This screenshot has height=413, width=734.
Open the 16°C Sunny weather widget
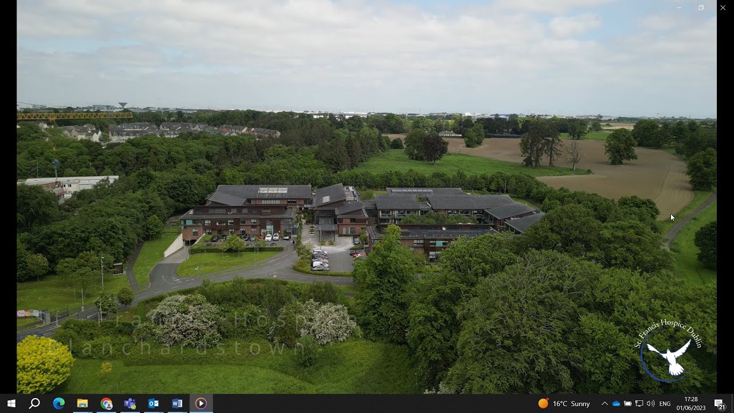564,404
